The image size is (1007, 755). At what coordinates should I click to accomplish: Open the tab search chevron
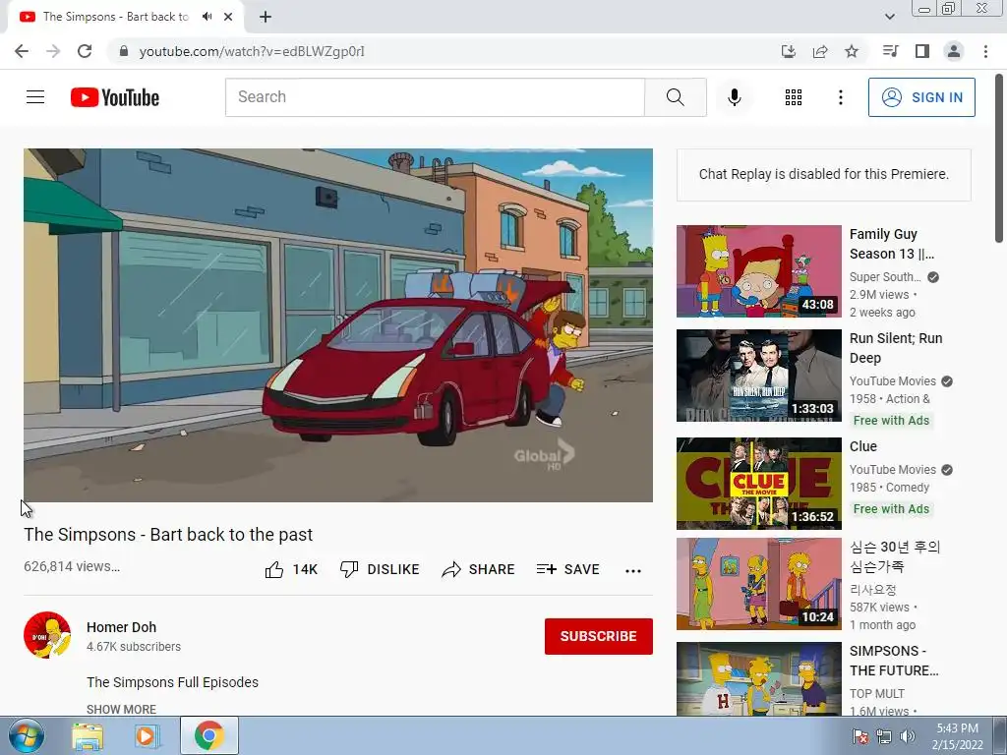click(889, 17)
